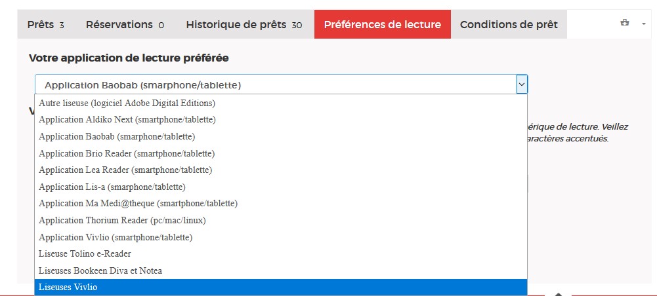Image resolution: width=657 pixels, height=296 pixels.
Task: Choose Application Brio Reader option
Action: [x=127, y=153]
